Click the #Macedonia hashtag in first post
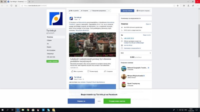This screenshot has height=112, width=200. 82,22
